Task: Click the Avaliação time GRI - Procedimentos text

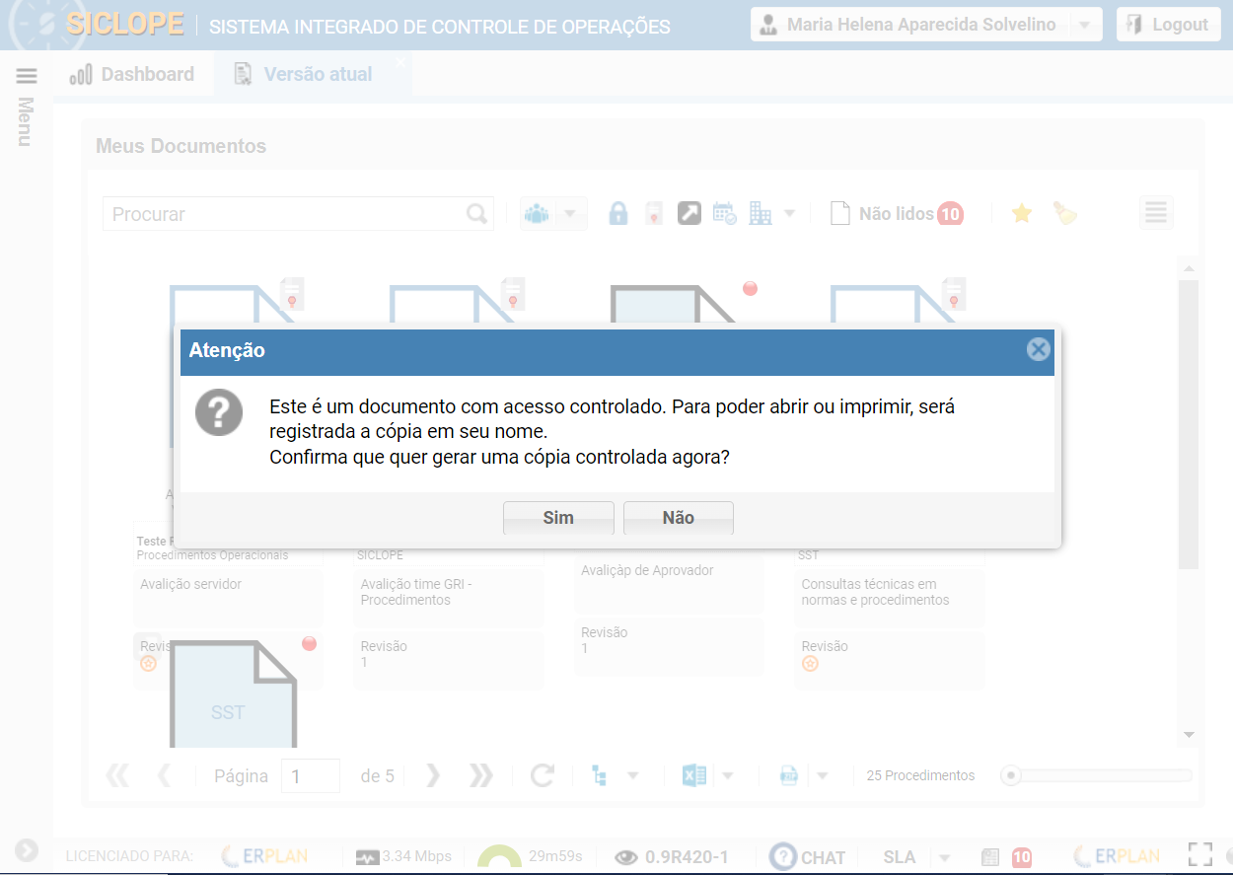Action: (x=416, y=592)
